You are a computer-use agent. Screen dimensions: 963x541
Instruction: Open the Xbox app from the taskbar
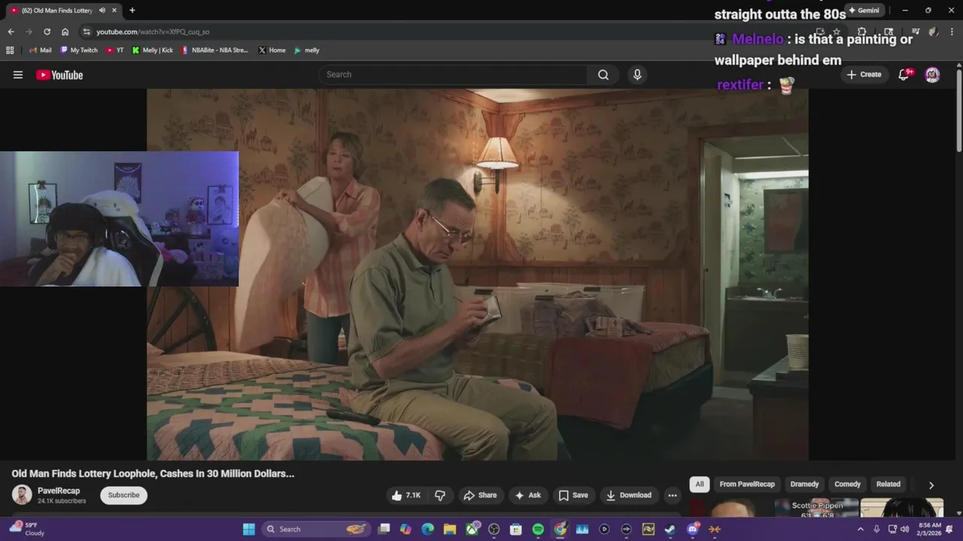pyautogui.click(x=472, y=529)
